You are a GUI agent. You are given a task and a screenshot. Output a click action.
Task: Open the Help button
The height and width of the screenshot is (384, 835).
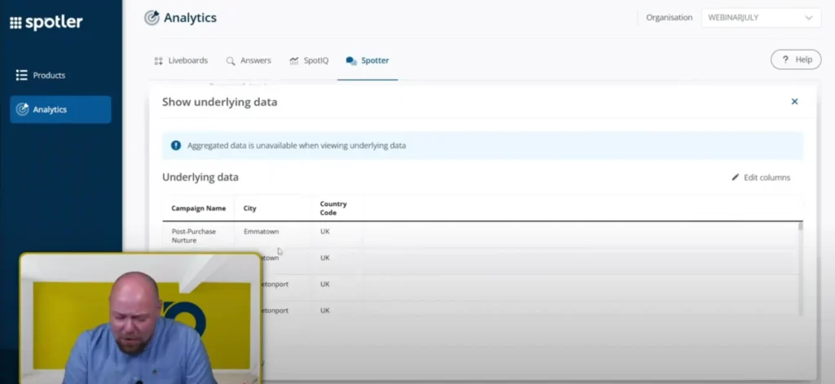[x=796, y=59]
